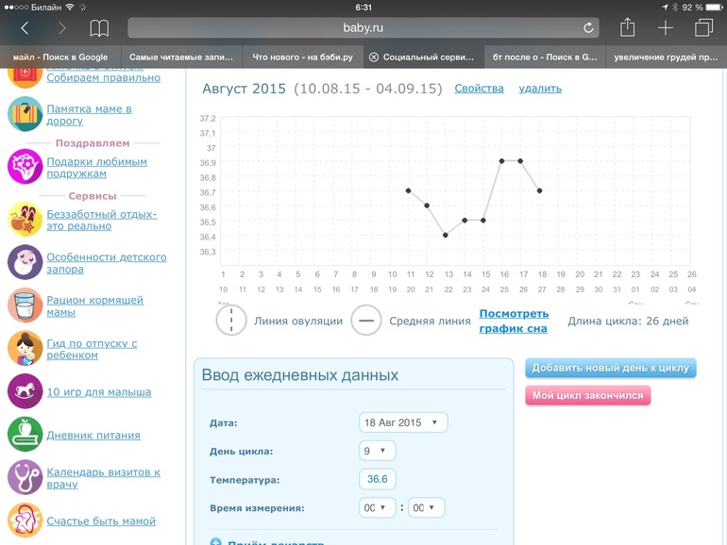The width and height of the screenshot is (727, 545).
Task: Open the Посмотреть график сна link
Action: coord(514,321)
